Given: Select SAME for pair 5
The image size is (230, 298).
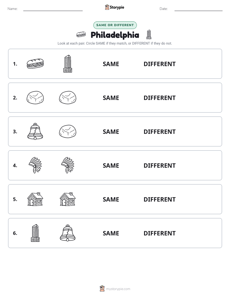Looking at the screenshot, I should click(x=111, y=199).
